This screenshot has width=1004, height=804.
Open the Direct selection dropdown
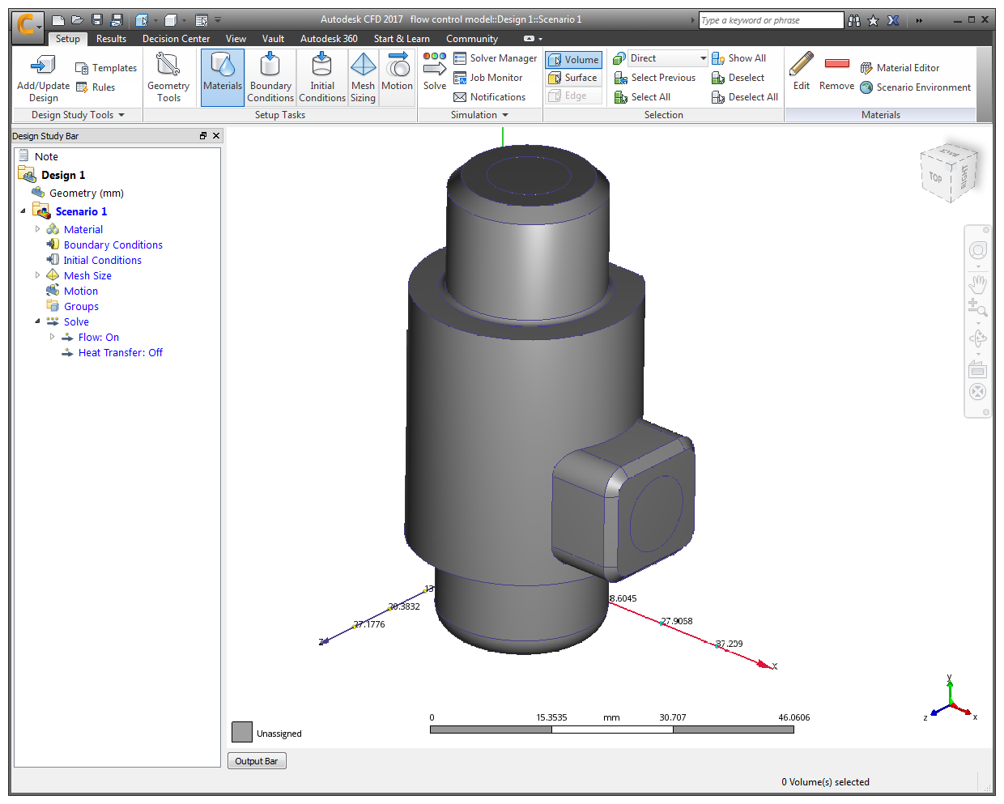[x=668, y=58]
